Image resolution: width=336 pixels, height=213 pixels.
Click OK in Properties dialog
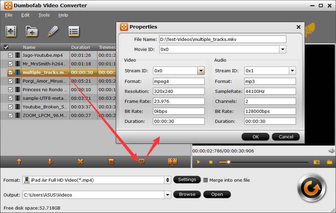click(255, 137)
